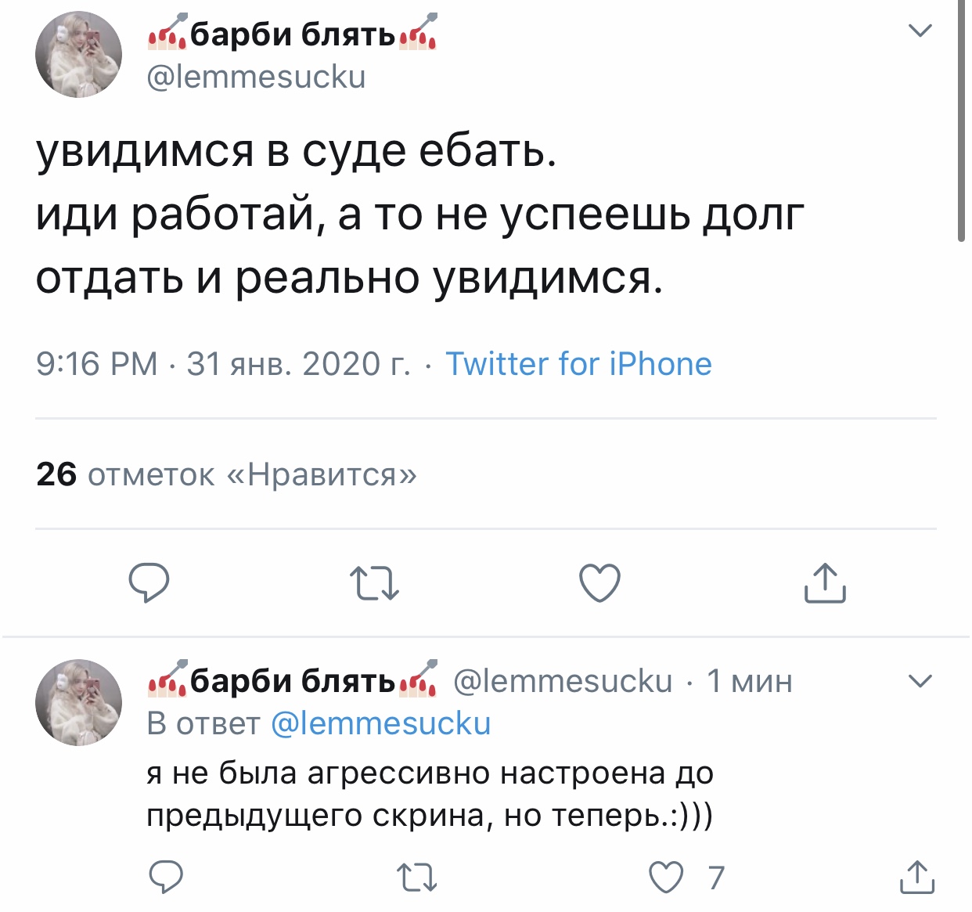Retweet the main tweet

click(x=374, y=584)
